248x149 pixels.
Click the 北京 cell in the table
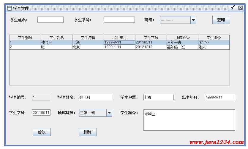pos(88,47)
